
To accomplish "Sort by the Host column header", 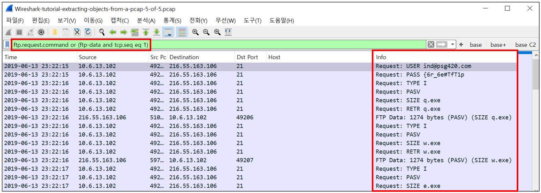I will point(320,57).
